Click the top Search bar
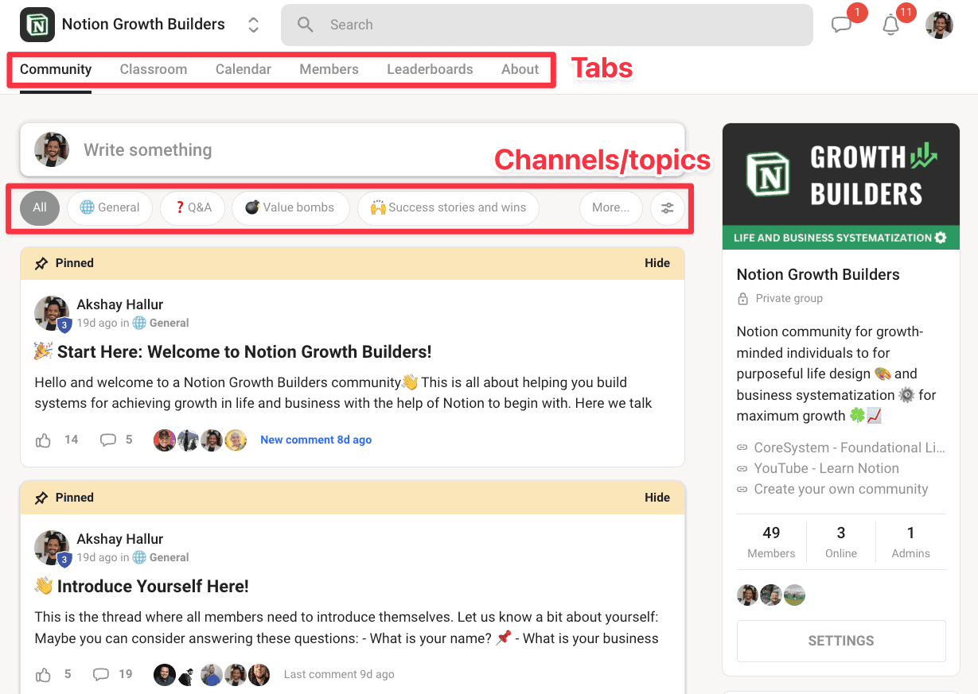The height and width of the screenshot is (694, 978). point(547,25)
